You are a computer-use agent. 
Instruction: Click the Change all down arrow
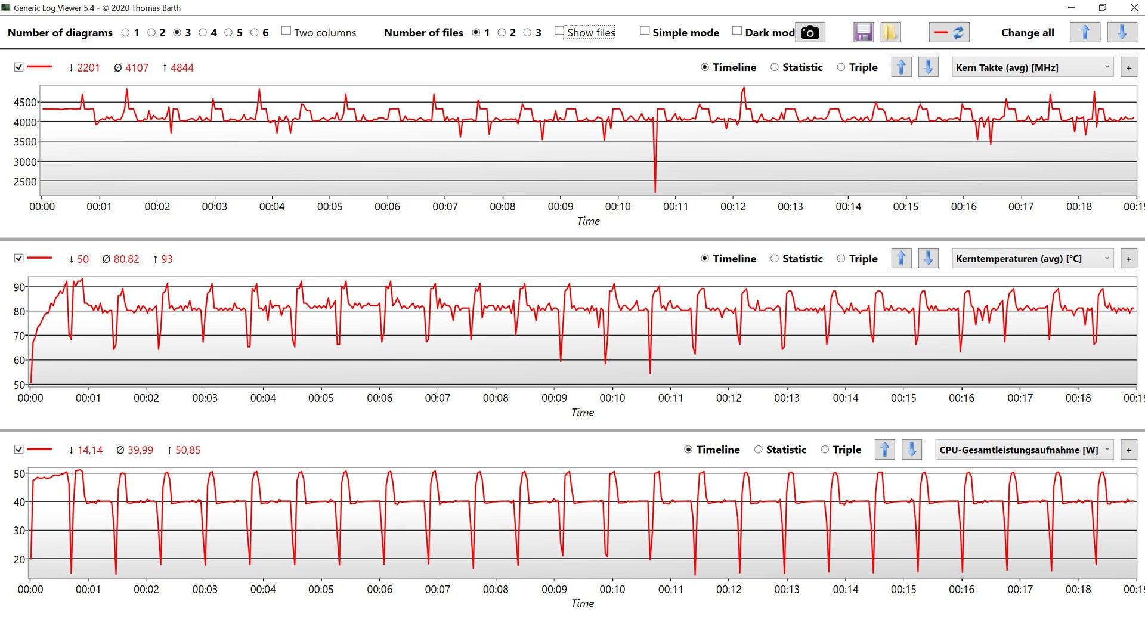click(x=1121, y=32)
